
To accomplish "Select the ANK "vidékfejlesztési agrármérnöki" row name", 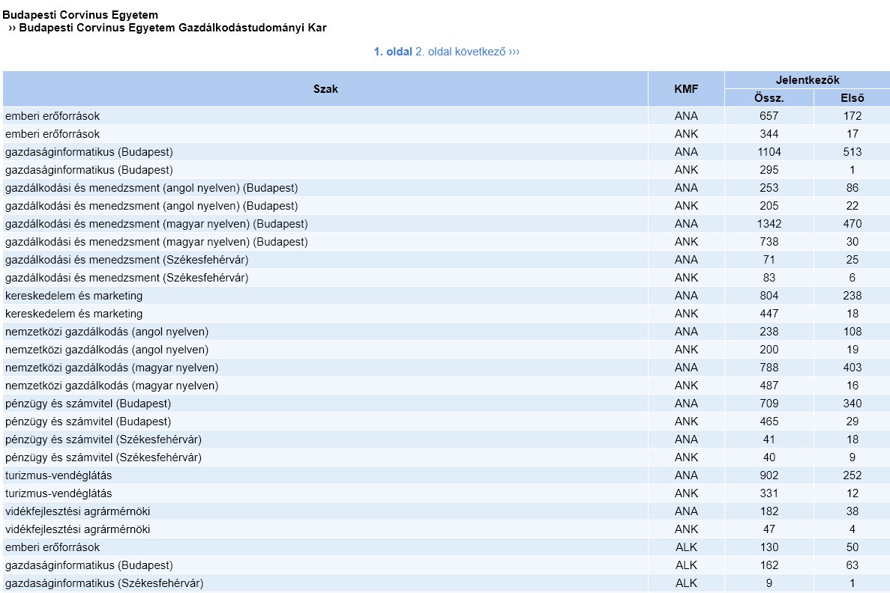I will 77,529.
